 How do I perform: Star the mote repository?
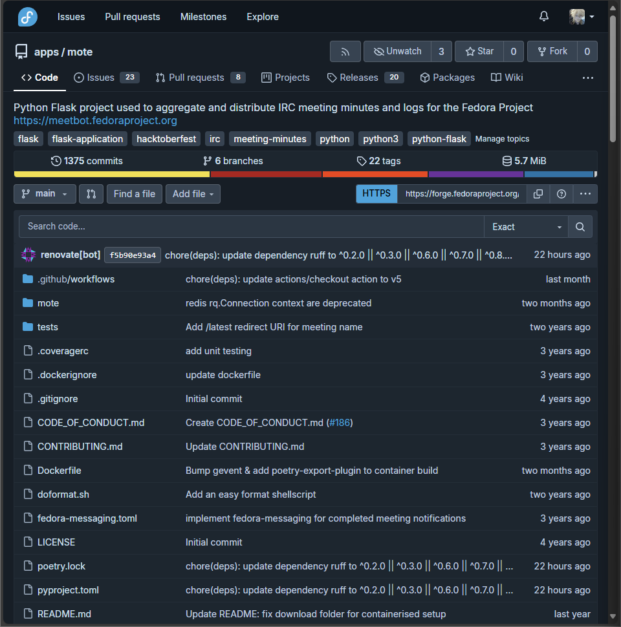(x=481, y=51)
